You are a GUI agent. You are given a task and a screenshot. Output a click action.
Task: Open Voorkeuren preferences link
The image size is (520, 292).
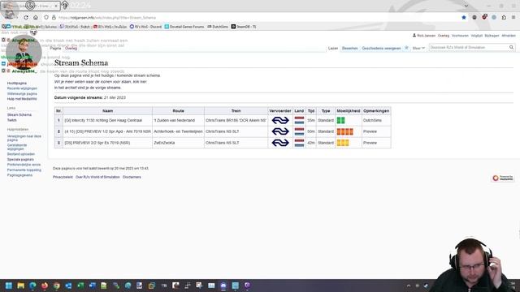tap(460, 36)
